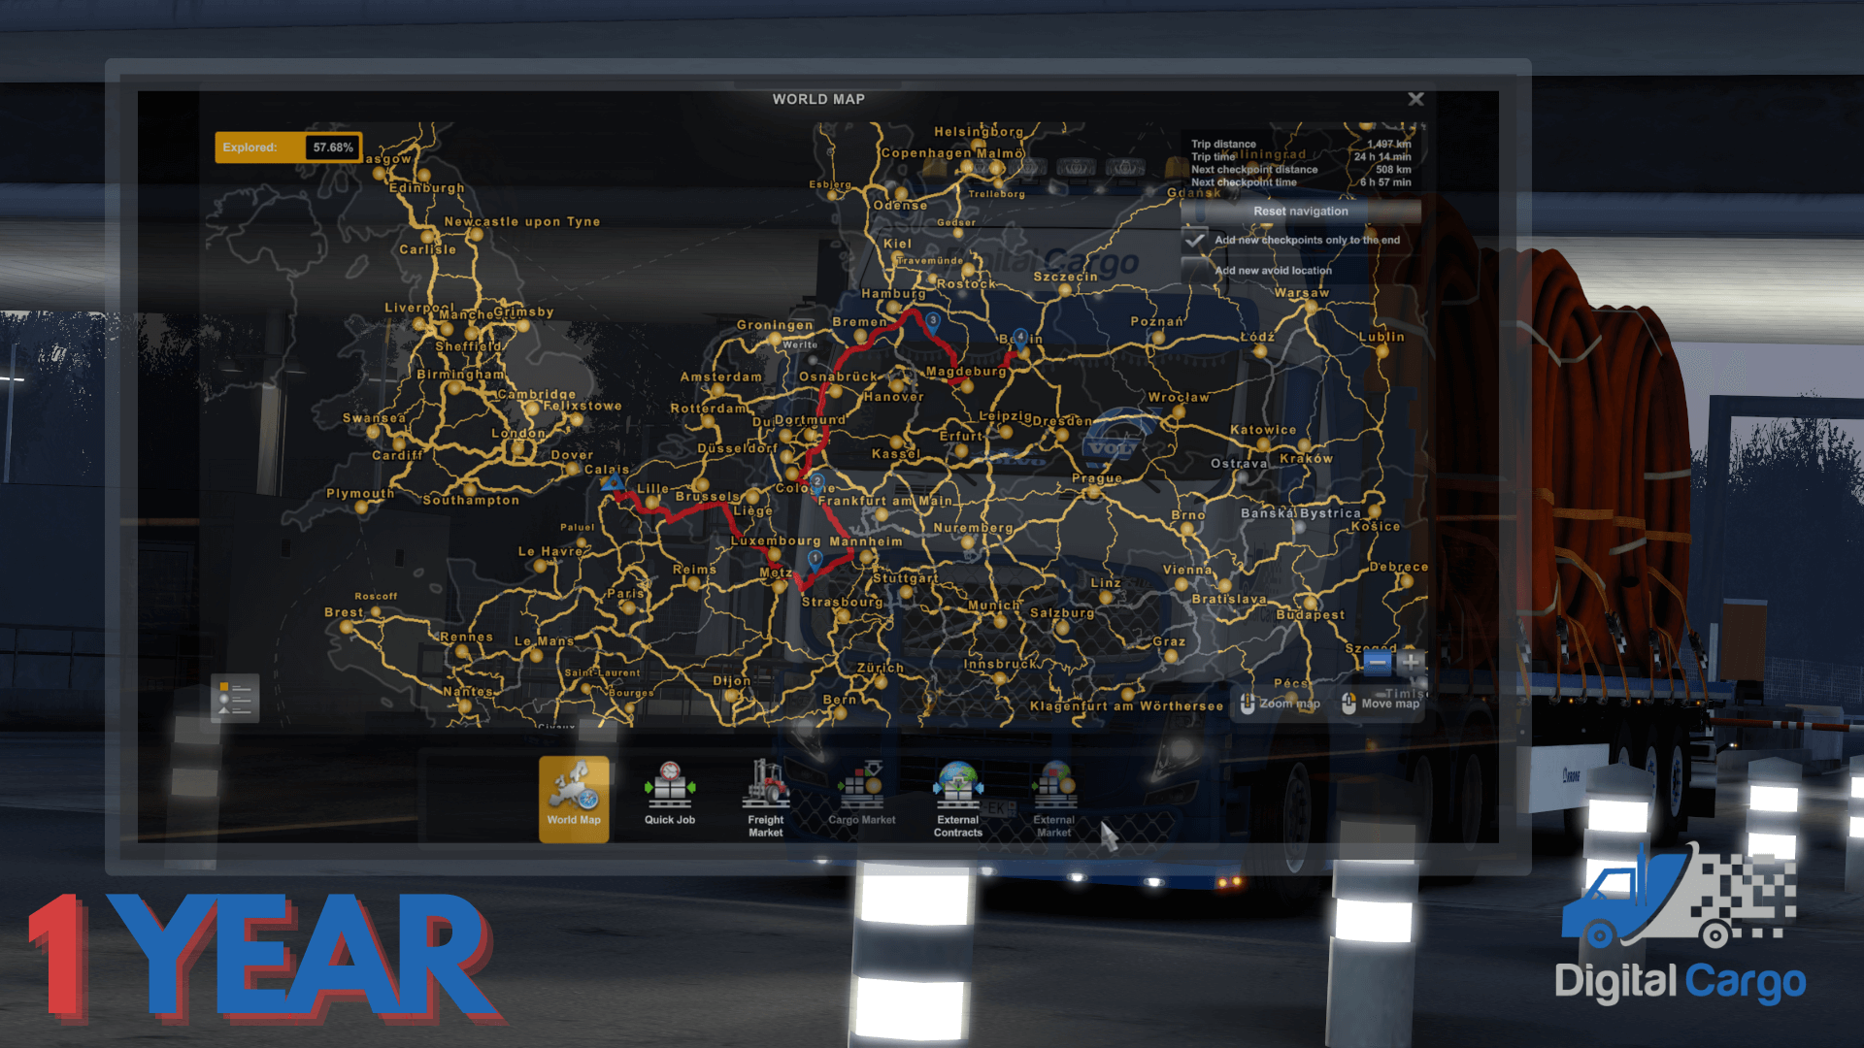Click the Trip time value 24 h 14 min
This screenshot has height=1048, width=1864.
coord(1382,156)
